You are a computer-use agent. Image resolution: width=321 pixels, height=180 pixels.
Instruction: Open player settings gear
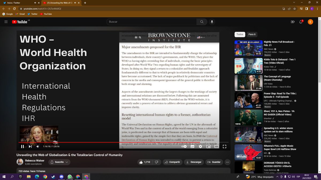point(200,146)
